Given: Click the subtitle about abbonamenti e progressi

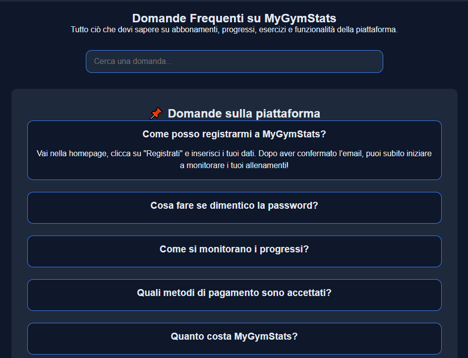Looking at the screenshot, I should 234,29.
